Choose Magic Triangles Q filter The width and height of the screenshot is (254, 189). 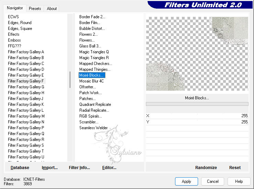point(94,52)
